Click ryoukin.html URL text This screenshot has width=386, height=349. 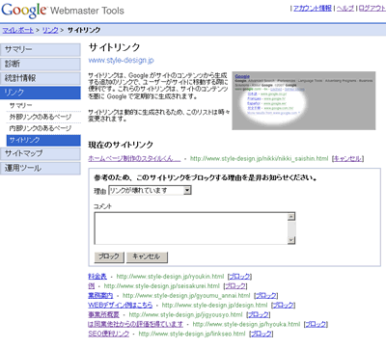coord(170,277)
